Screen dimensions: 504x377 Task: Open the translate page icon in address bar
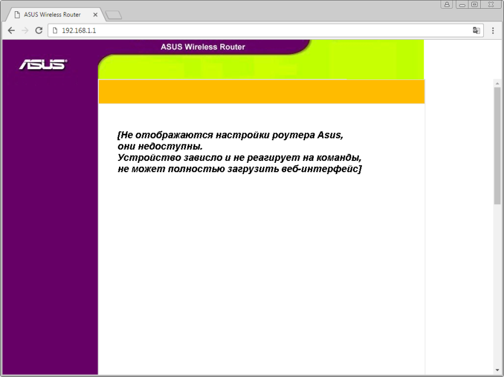tap(476, 31)
